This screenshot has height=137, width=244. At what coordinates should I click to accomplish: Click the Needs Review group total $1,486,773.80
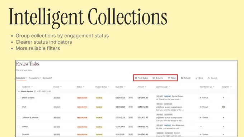[x=45, y=92]
